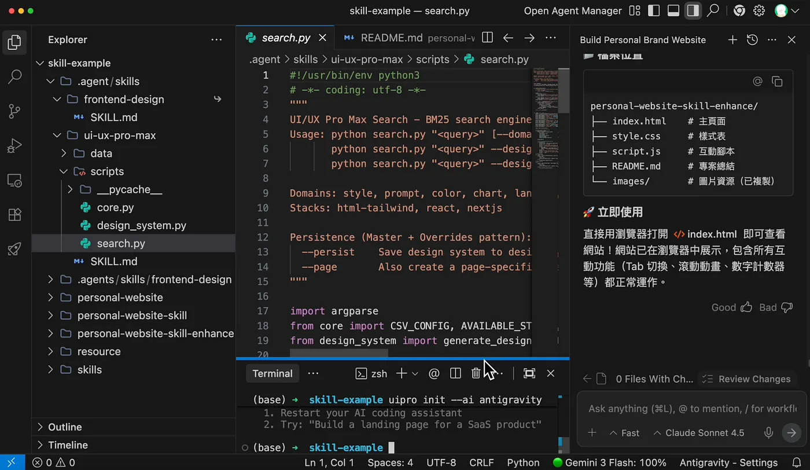The height and width of the screenshot is (470, 810).
Task: Open the Claude Sonnet 4.5 model dropdown
Action: [698, 433]
